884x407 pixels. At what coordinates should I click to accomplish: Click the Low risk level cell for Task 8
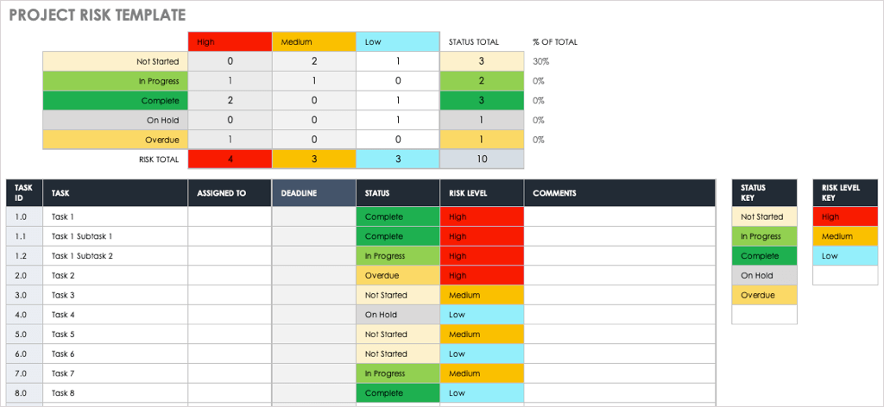[x=481, y=393]
